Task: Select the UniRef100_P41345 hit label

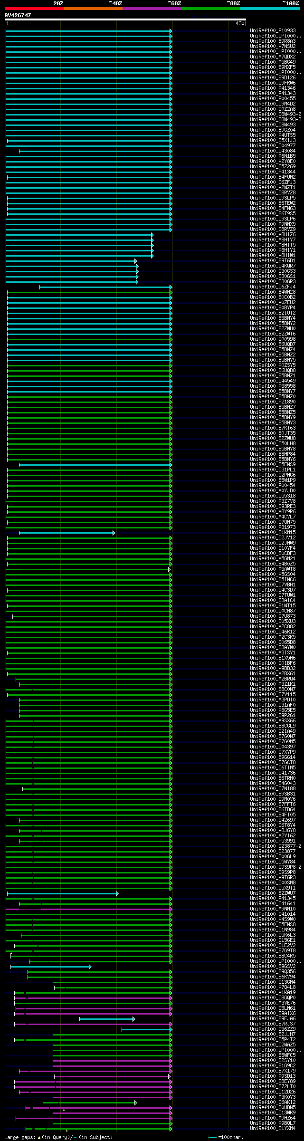Action: coord(273,899)
